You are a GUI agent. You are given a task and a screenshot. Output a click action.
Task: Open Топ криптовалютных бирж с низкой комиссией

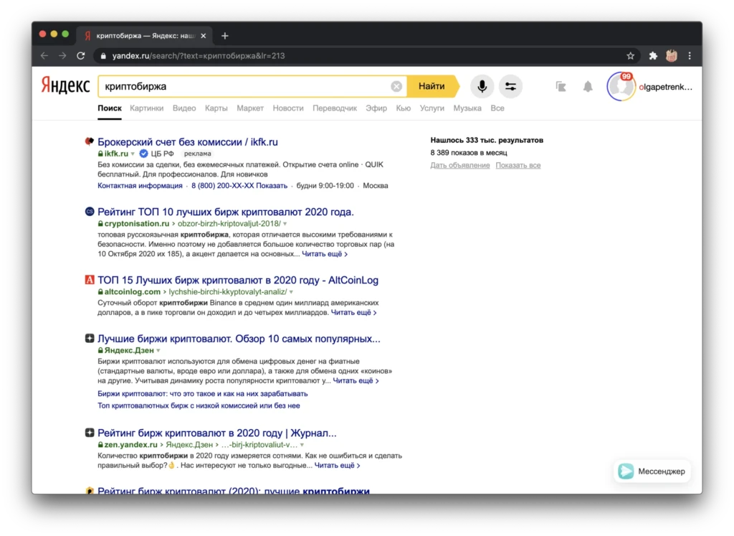point(199,405)
